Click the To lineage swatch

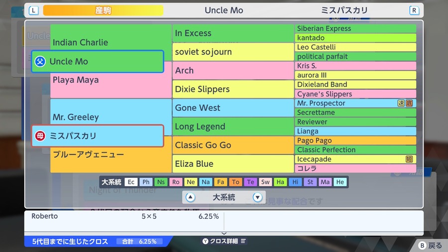pyautogui.click(x=235, y=182)
